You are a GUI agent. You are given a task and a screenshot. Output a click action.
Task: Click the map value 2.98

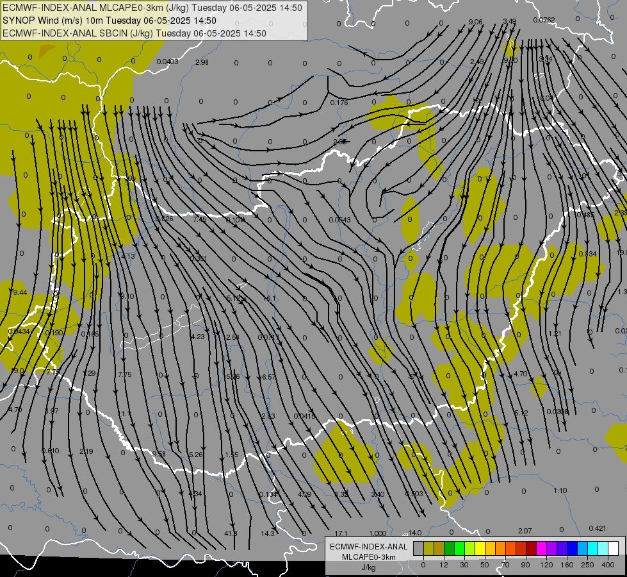tap(202, 62)
